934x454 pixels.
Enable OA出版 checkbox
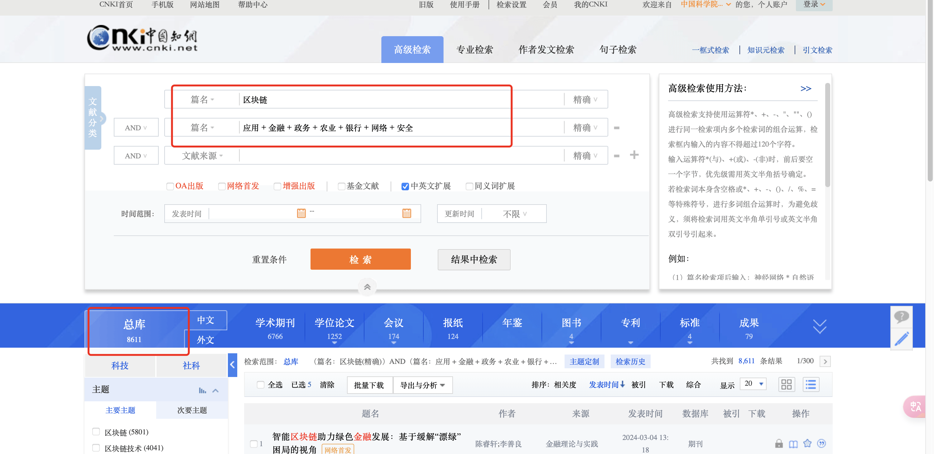pyautogui.click(x=170, y=186)
